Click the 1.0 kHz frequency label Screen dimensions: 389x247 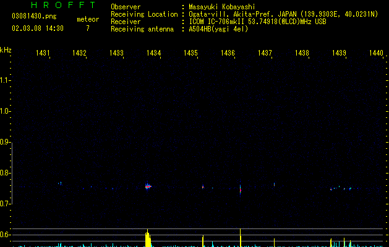[5, 111]
